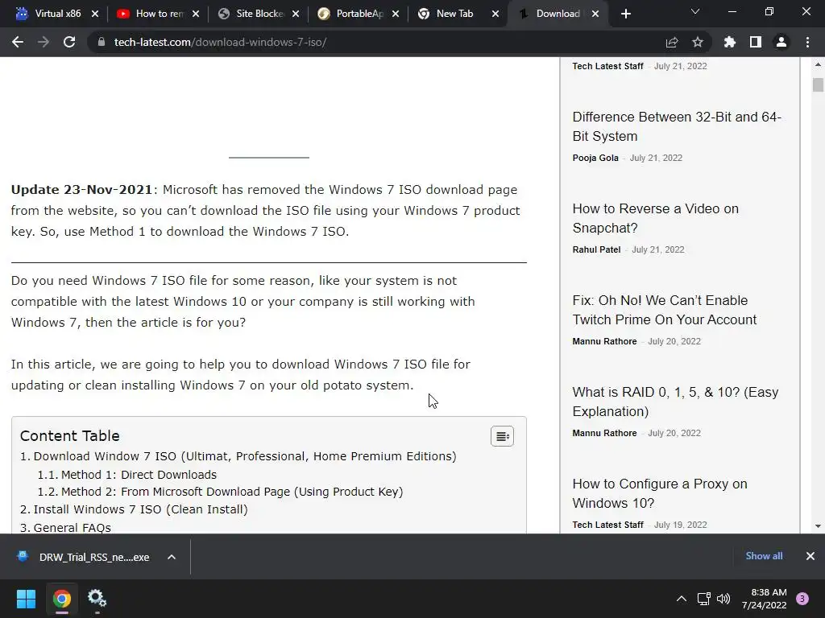This screenshot has width=825, height=618.
Task: Go to Install Windows 7 ISO section
Action: point(140,509)
